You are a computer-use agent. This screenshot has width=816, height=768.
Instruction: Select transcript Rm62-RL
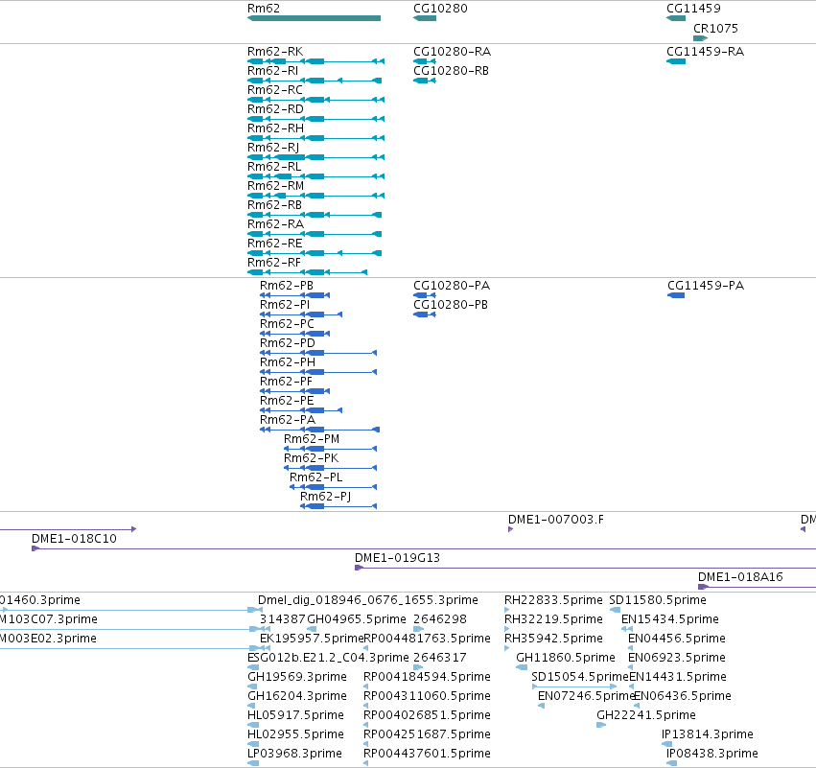[x=315, y=176]
